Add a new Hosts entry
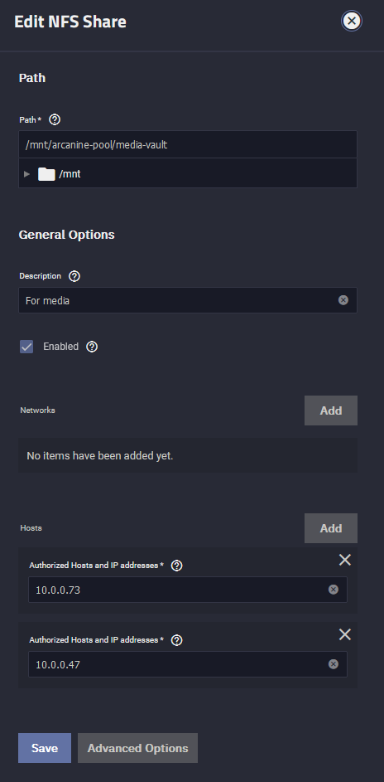The image size is (384, 782). 331,528
